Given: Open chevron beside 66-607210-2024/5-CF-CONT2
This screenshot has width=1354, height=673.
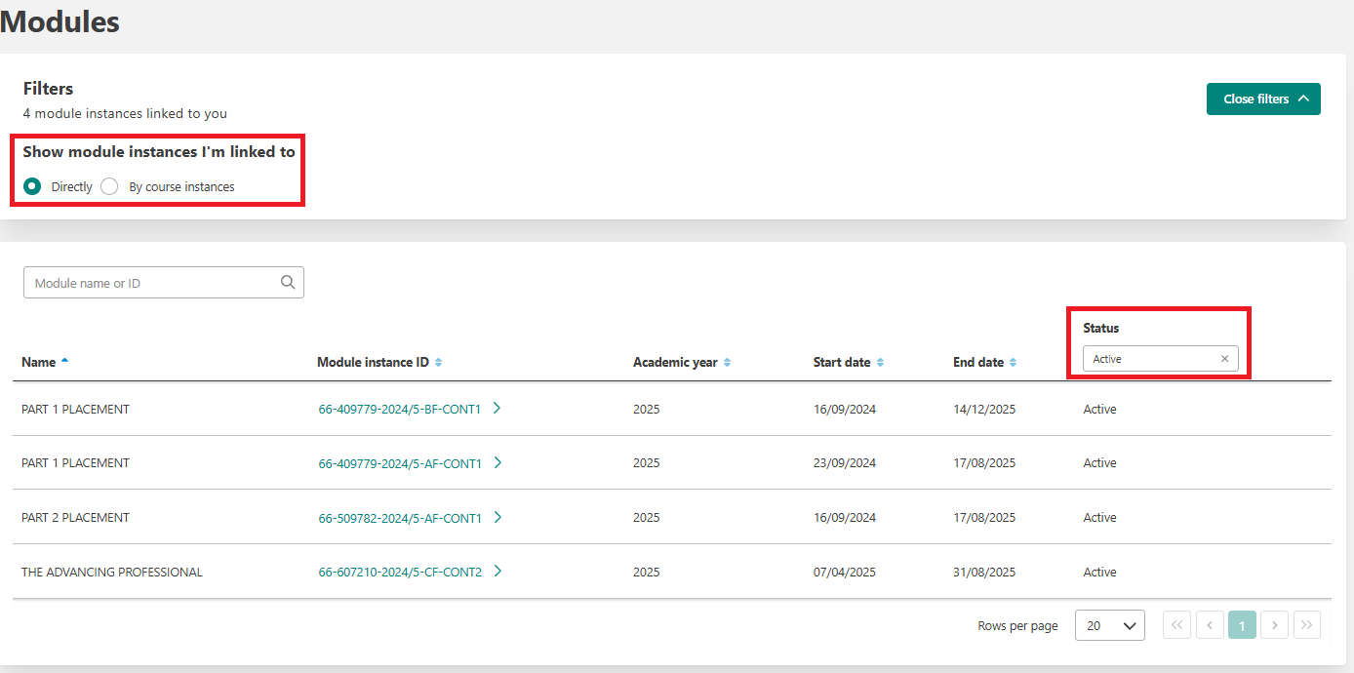Looking at the screenshot, I should click(498, 572).
